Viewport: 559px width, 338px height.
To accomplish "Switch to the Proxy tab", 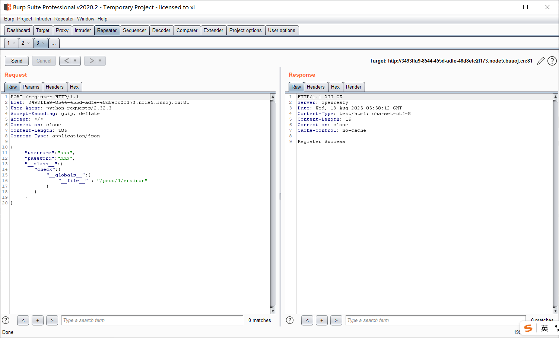I will pyautogui.click(x=62, y=31).
